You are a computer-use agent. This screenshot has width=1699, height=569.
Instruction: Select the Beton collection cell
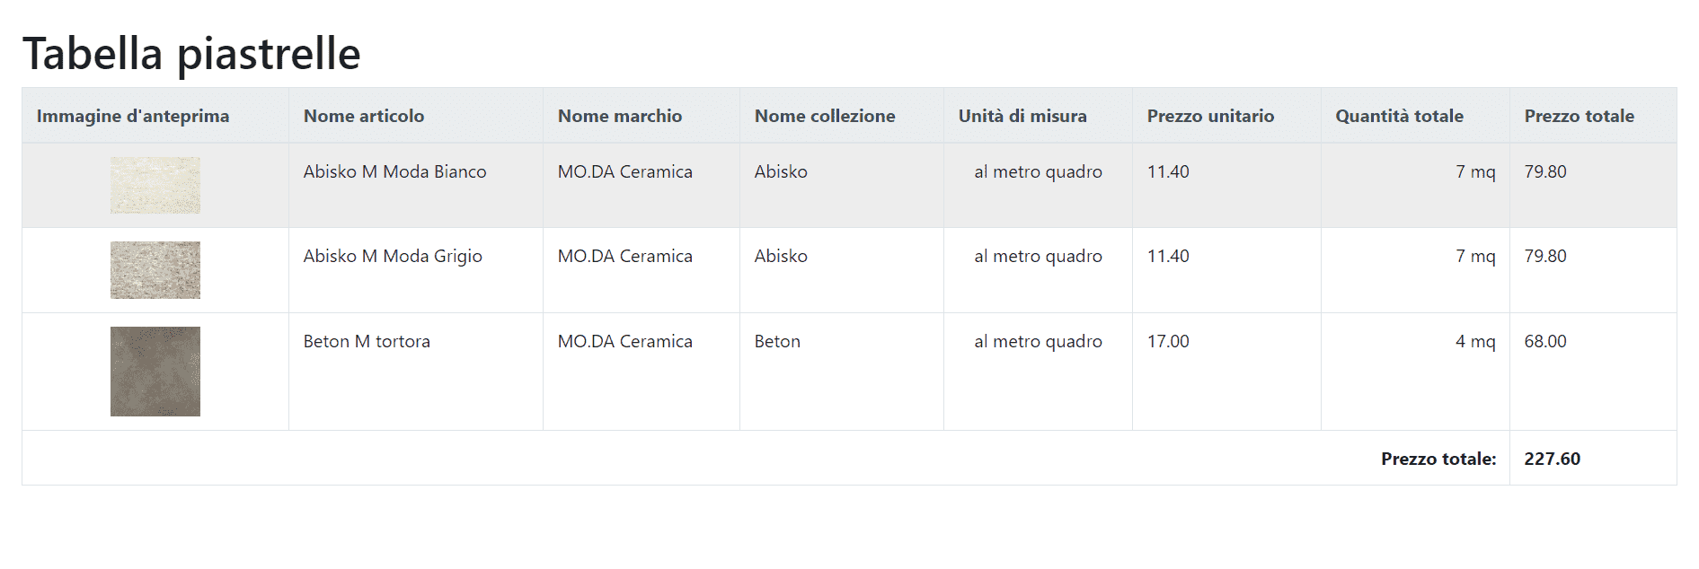[x=842, y=372]
